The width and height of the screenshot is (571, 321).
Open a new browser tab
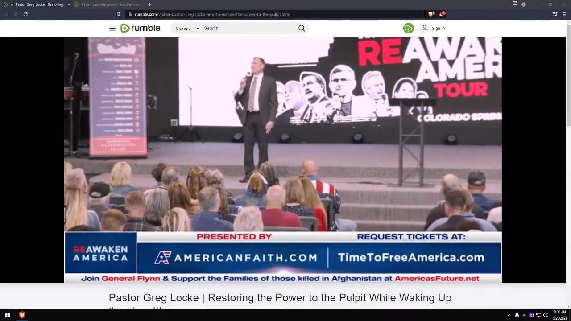click(x=149, y=4)
